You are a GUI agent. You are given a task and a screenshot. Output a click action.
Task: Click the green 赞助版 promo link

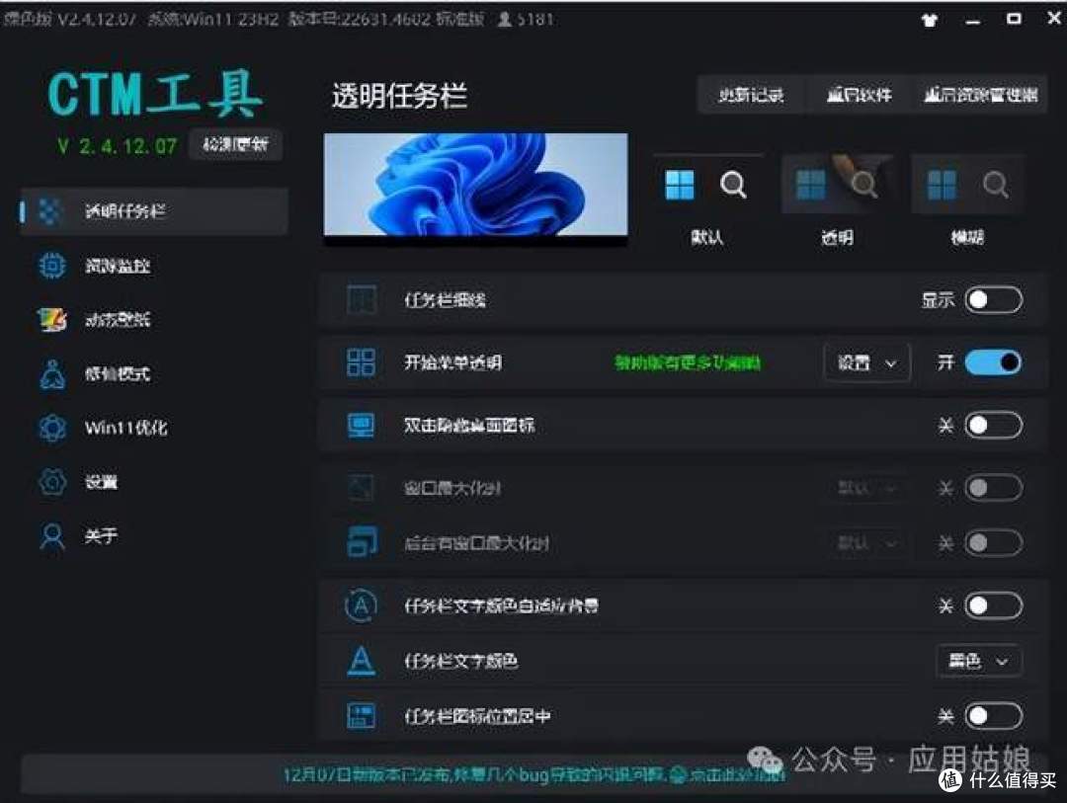[x=688, y=362]
